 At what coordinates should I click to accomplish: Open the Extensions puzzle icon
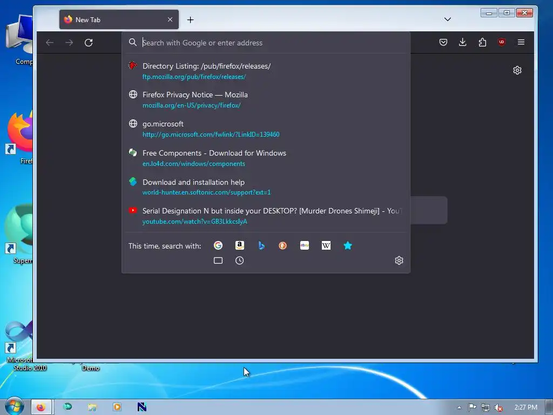[x=482, y=42]
